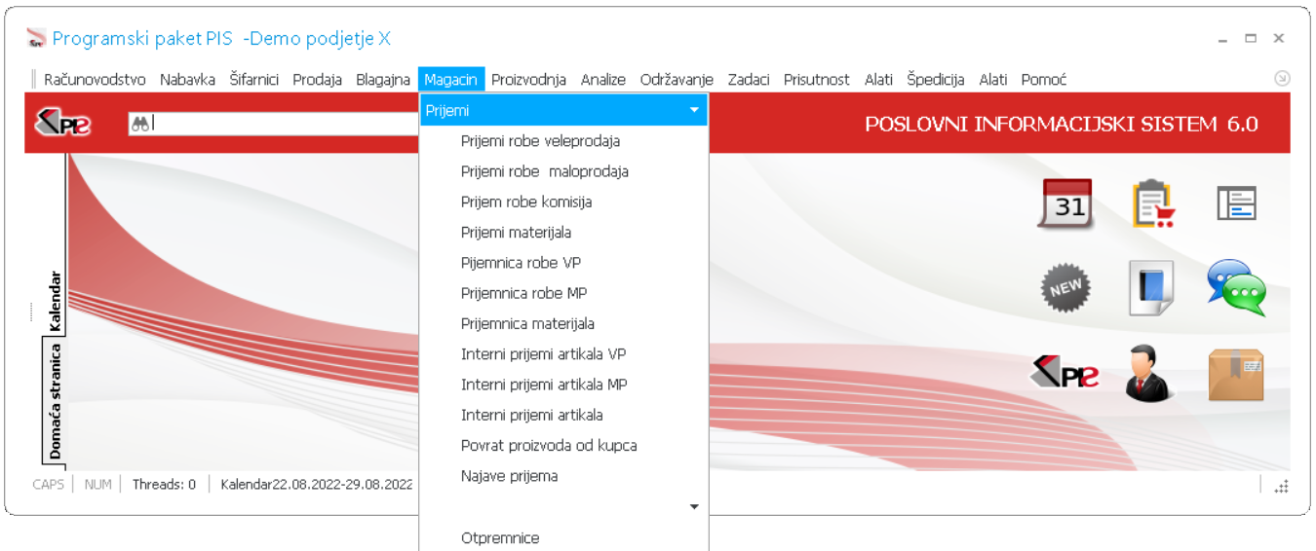Click the binoculars search icon
This screenshot has height=551, width=1316.
[140, 124]
